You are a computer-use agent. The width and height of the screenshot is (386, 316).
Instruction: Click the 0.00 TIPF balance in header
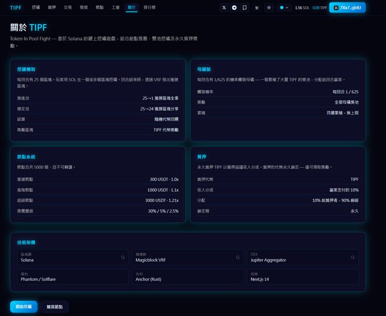[320, 7]
